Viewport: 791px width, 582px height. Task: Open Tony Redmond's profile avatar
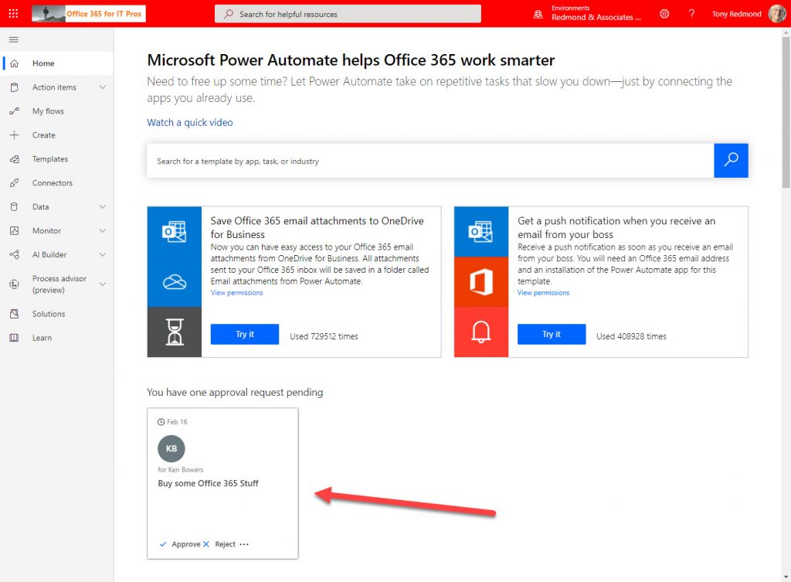[776, 13]
